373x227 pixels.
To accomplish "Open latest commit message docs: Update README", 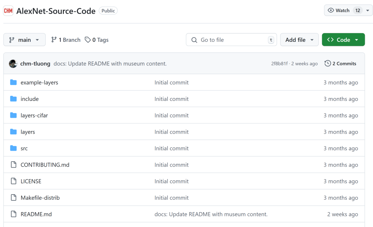I will coord(110,64).
